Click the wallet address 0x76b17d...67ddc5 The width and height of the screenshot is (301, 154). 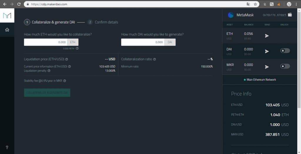point(275,15)
